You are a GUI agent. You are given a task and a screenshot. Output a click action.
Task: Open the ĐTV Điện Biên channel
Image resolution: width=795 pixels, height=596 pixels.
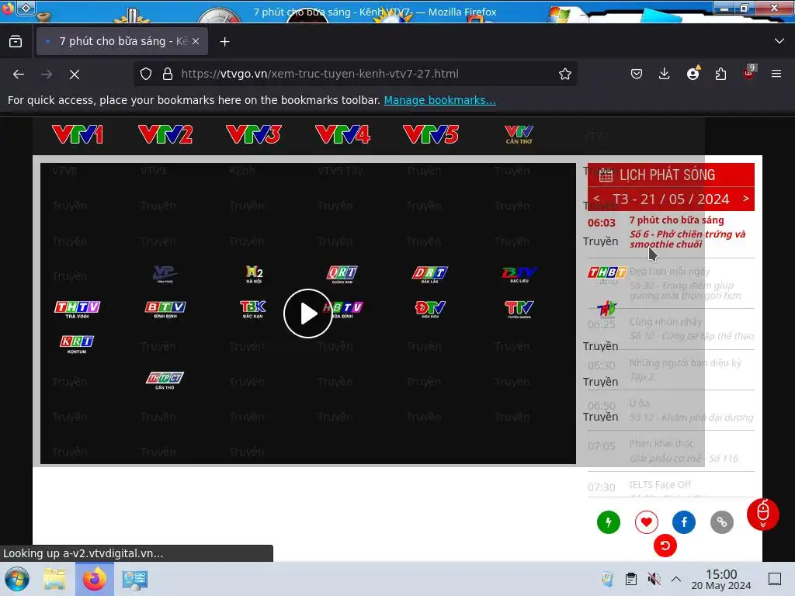[x=430, y=309]
